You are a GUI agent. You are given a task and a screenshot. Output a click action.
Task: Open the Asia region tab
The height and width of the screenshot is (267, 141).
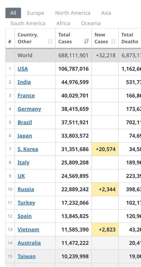106,13
